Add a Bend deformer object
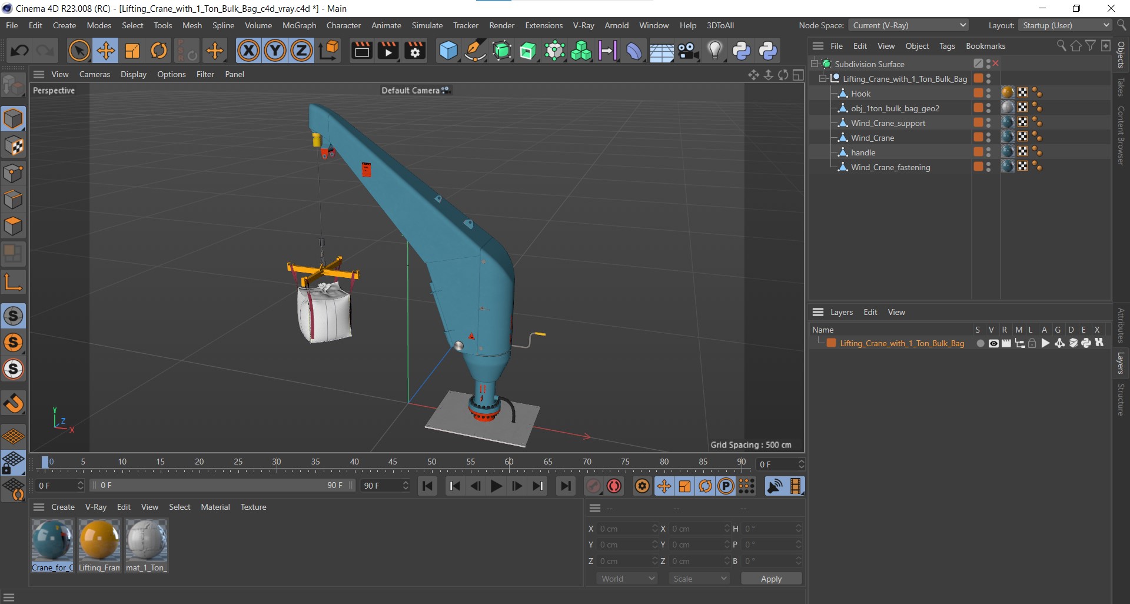This screenshot has width=1130, height=604. click(x=634, y=51)
